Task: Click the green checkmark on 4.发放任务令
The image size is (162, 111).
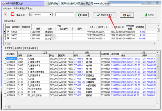Action: [98, 15]
